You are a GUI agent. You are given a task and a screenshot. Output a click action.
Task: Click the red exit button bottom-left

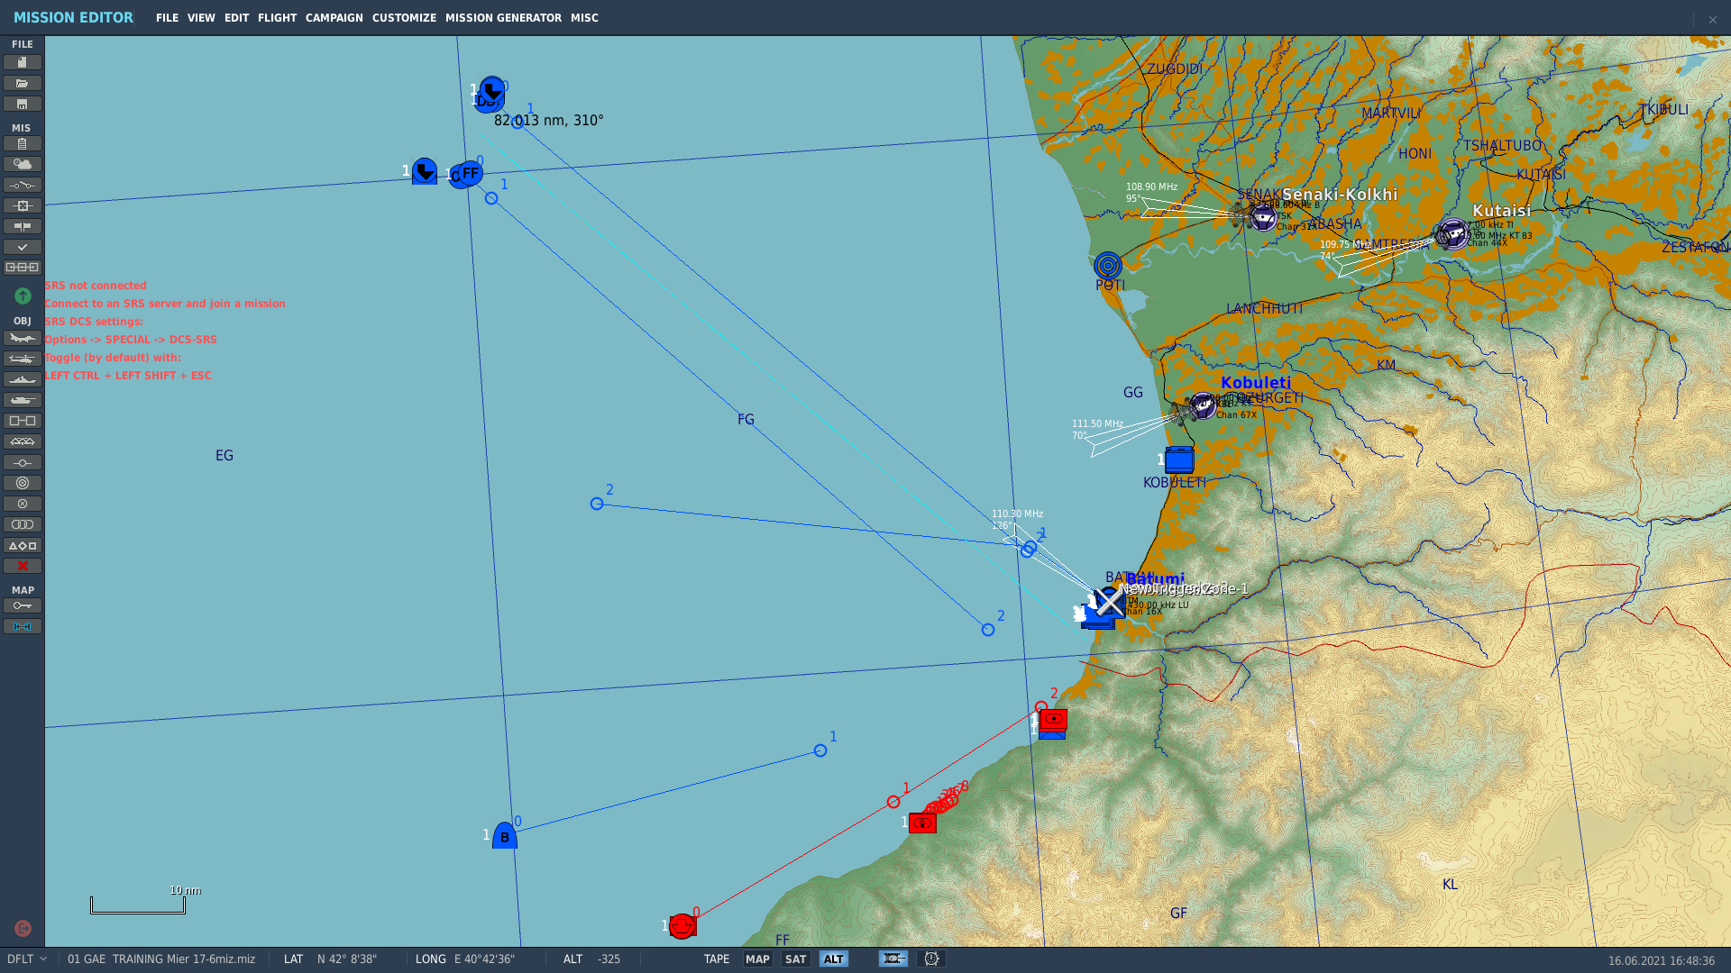tap(23, 929)
